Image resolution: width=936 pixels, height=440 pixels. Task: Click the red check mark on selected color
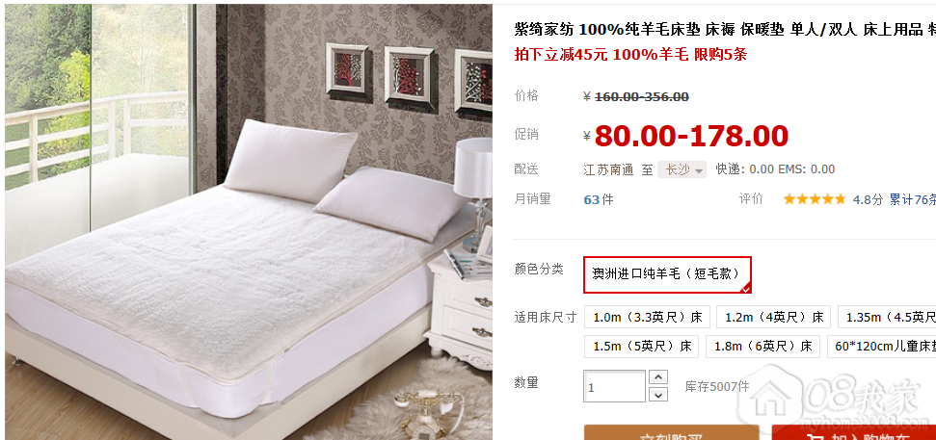pyautogui.click(x=745, y=289)
